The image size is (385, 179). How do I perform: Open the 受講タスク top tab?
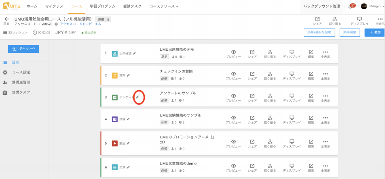[132, 6]
